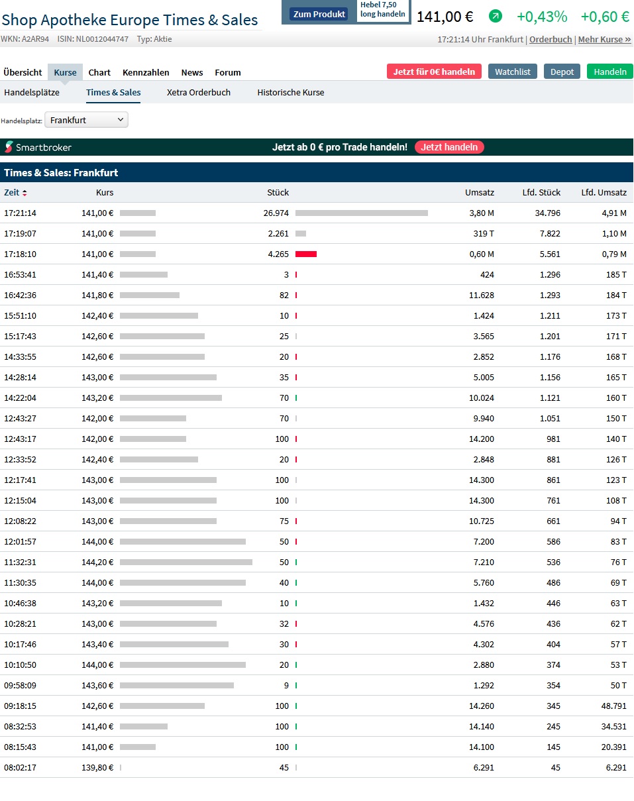Click the 48.791 Lfd. Umsatz value
The image size is (634, 801).
tap(613, 706)
